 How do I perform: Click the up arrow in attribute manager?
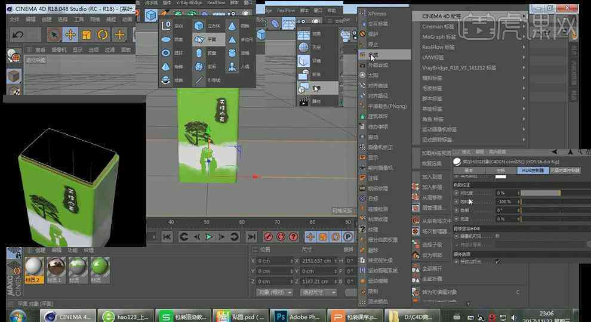coord(570,152)
